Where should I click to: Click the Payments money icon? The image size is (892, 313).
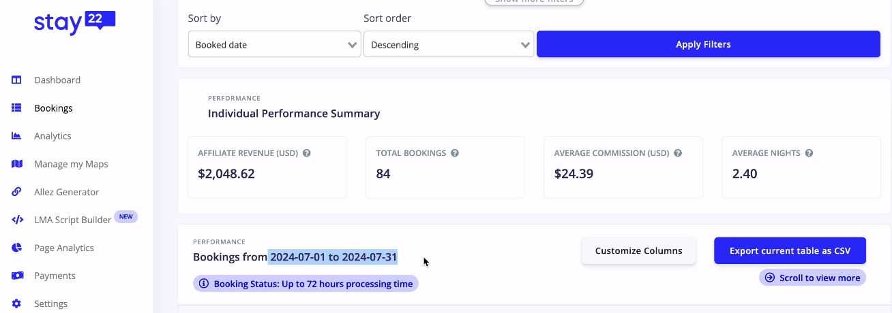[17, 276]
